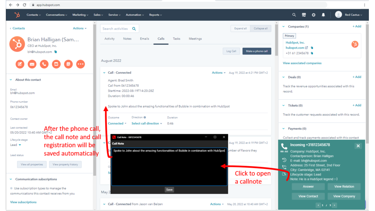Go to next page in call popup
This screenshot has height=211, width=375.
334,205
